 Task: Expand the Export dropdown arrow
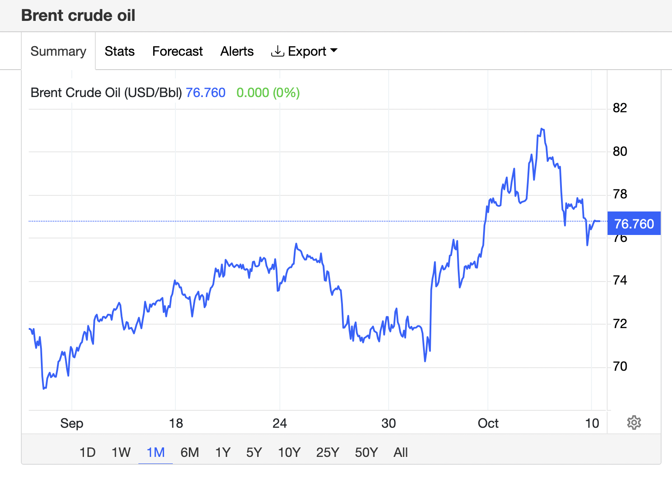[334, 51]
